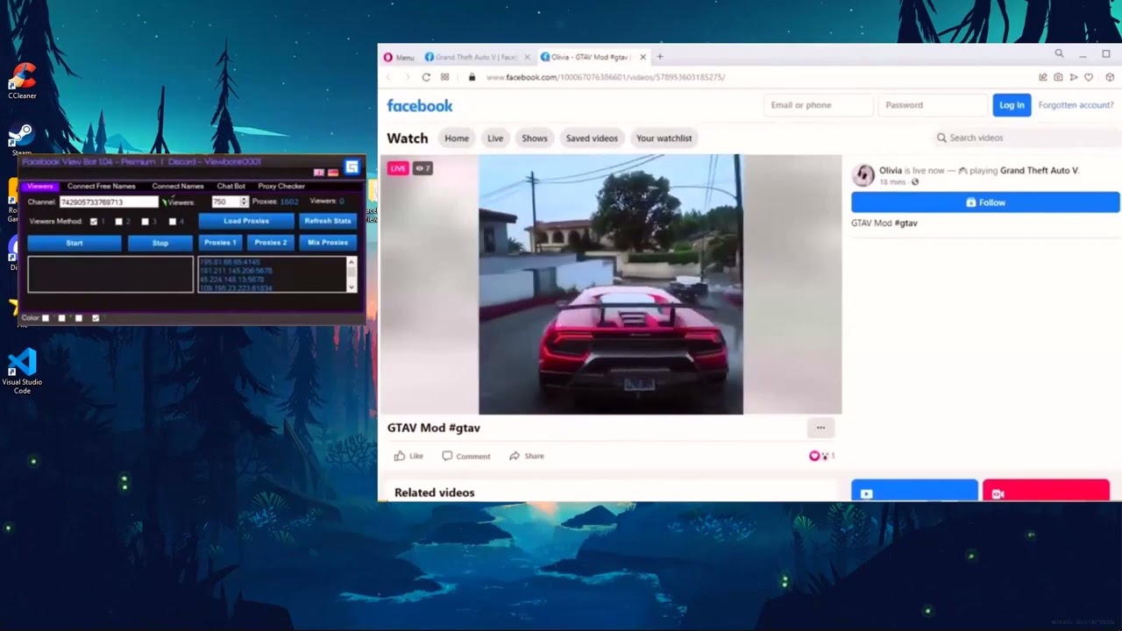The height and width of the screenshot is (631, 1122).
Task: Select the Live tab under Watch
Action: point(495,138)
